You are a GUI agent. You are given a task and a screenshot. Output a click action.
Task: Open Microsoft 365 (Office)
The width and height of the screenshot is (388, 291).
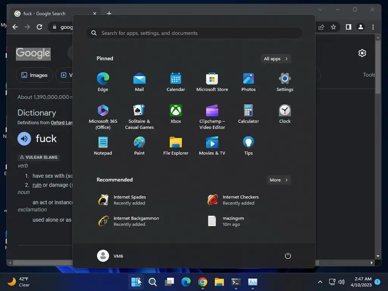coord(103,117)
